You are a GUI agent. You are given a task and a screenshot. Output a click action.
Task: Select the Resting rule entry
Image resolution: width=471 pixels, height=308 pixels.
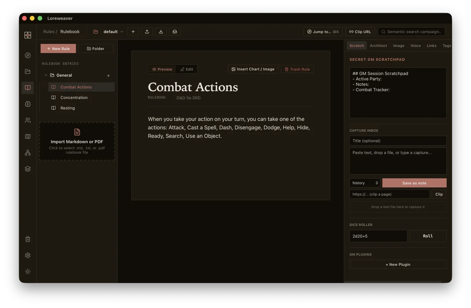[82, 108]
